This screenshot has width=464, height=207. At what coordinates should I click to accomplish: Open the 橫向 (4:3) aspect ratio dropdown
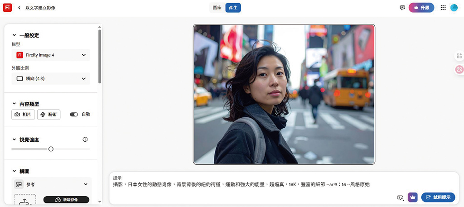[x=51, y=78]
